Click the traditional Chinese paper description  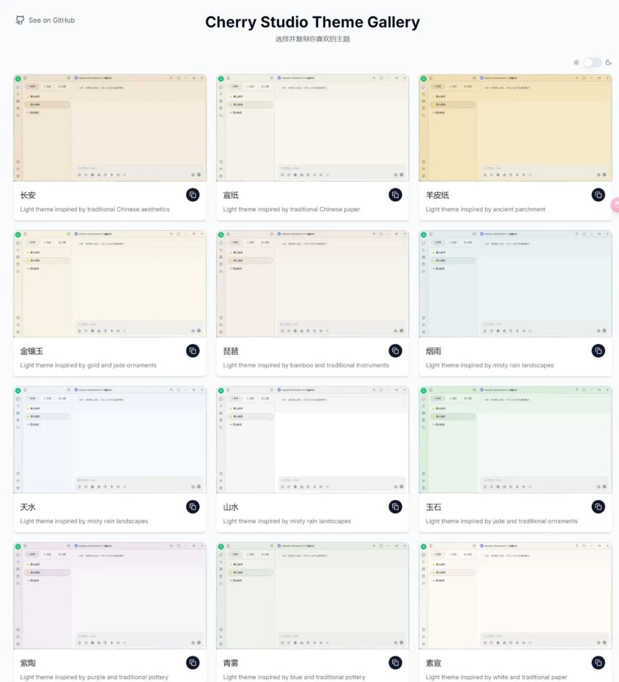(292, 209)
